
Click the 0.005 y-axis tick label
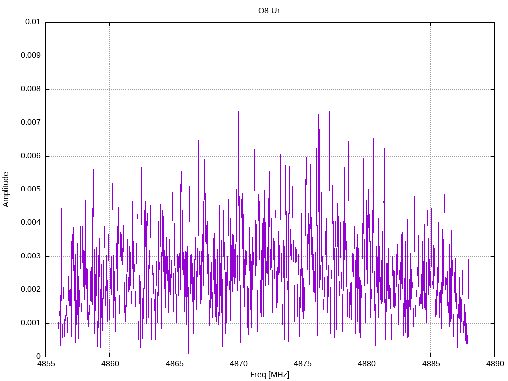pyautogui.click(x=31, y=189)
